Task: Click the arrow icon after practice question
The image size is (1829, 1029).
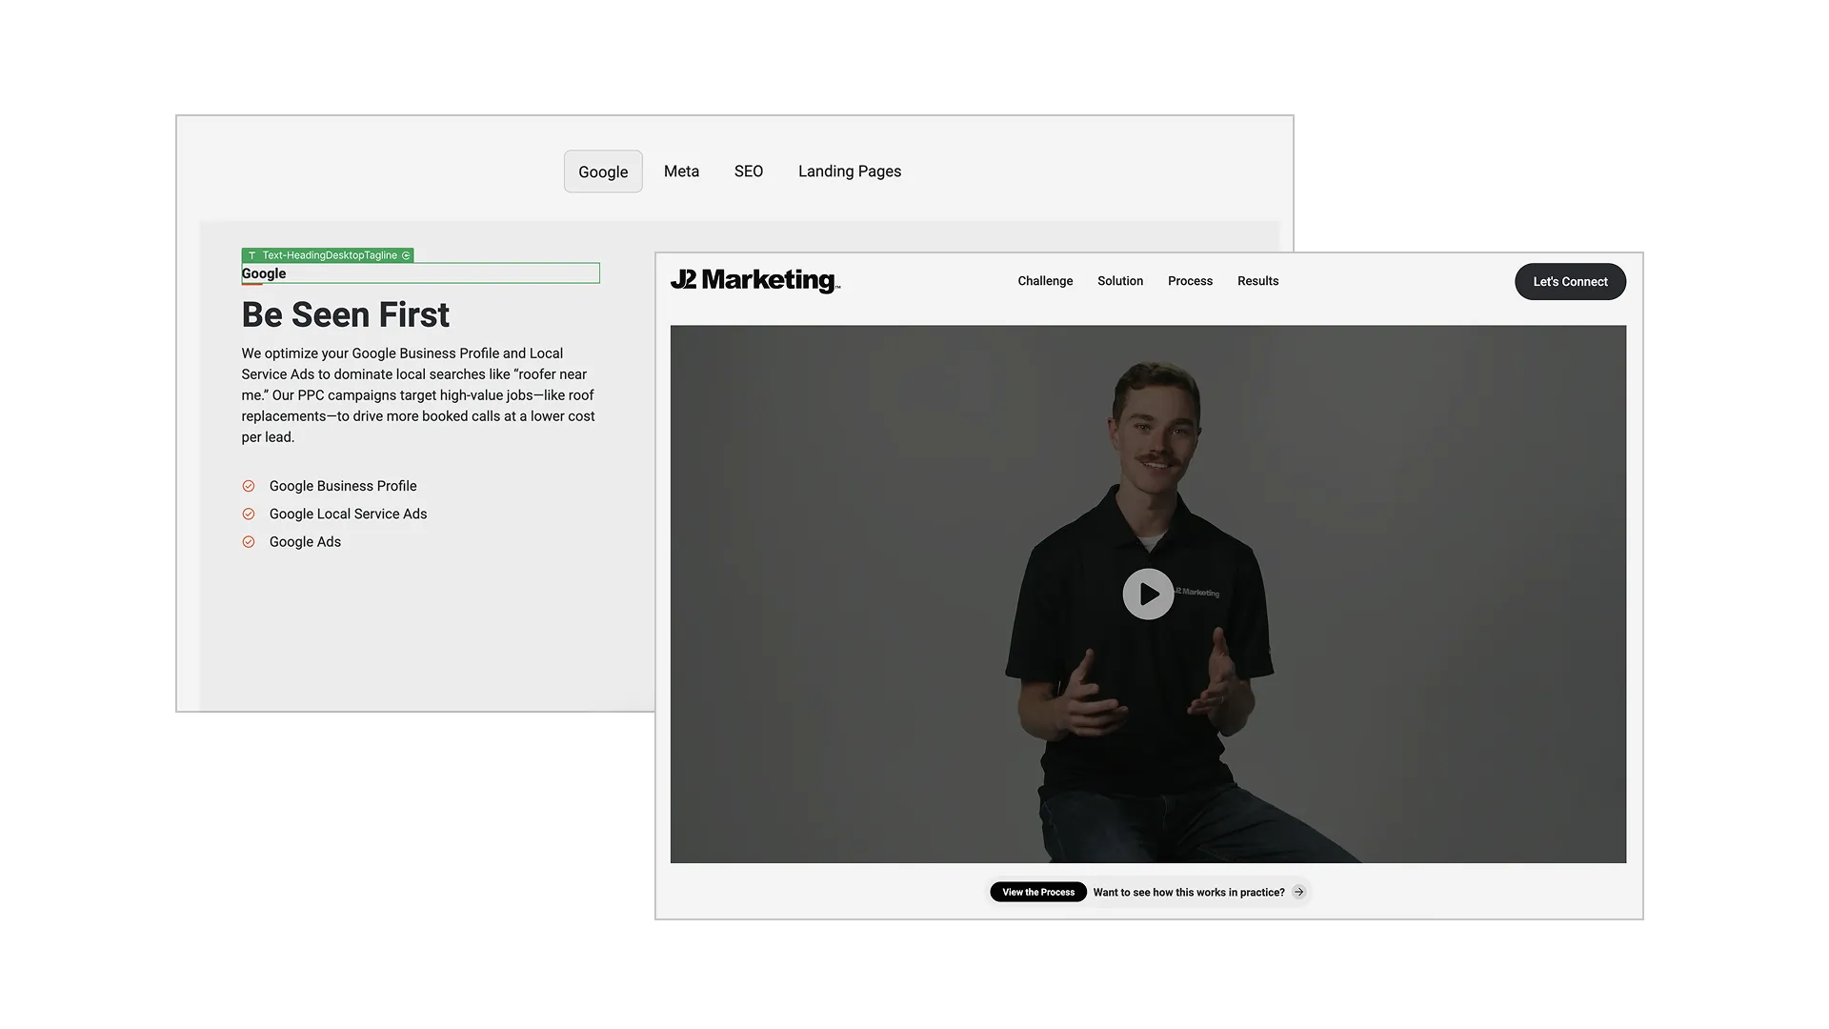Action: tap(1298, 892)
